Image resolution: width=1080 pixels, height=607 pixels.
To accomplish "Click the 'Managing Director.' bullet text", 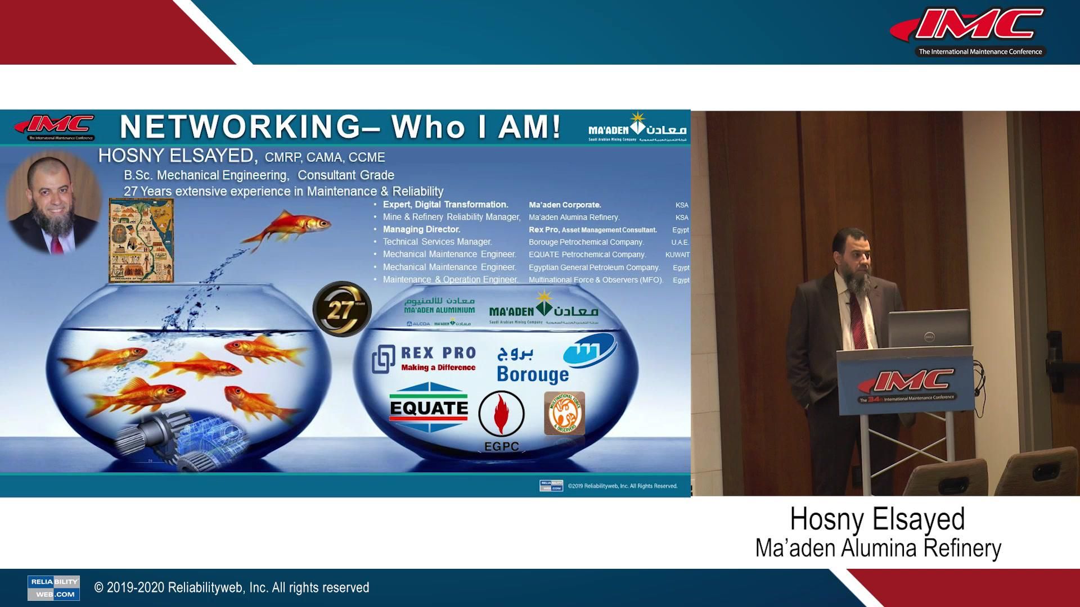I will click(421, 229).
